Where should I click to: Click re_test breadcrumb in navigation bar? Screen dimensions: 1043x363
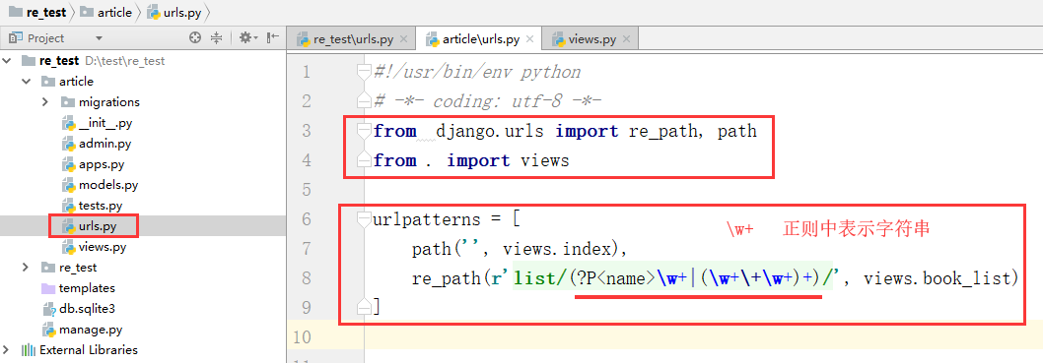pos(36,12)
